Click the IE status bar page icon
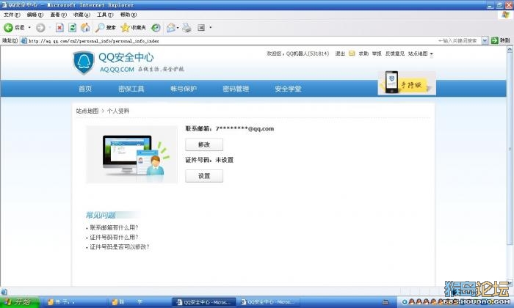This screenshot has width=514, height=308. point(4,292)
